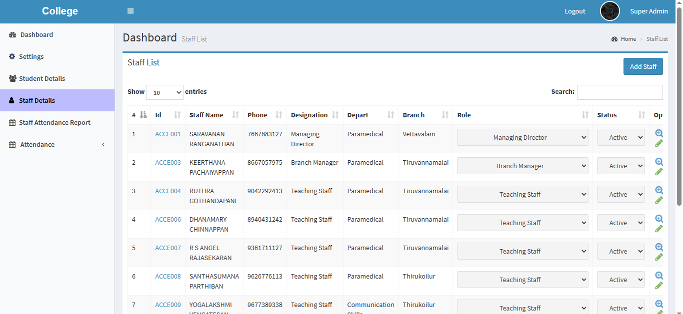The image size is (683, 314).
Task: Click the Logout link
Action: coord(574,11)
